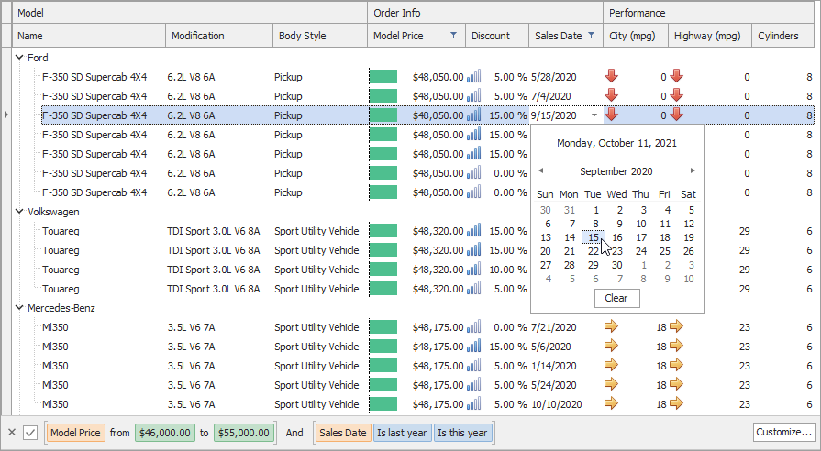Click the Highway (mpg) column header

coord(709,36)
